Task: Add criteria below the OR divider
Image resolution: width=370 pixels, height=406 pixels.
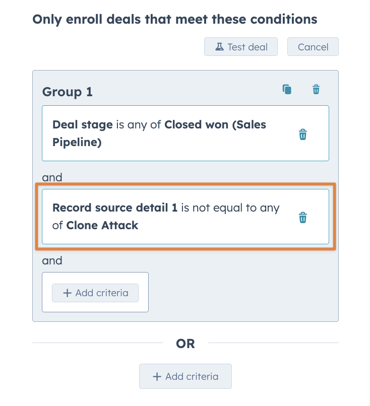Action: [x=185, y=376]
